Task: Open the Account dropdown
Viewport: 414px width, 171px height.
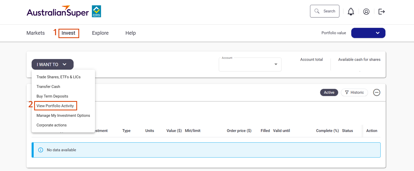Action: pos(250,65)
